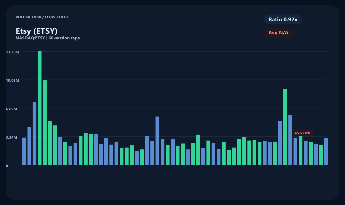Select the tallest blue volume bar
Image resolution: width=345 pixels, height=205 pixels.
[x=34, y=134]
